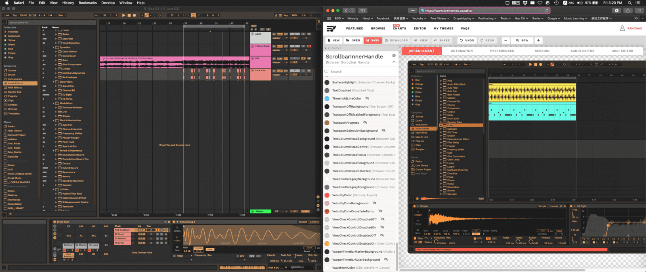The width and height of the screenshot is (646, 272).
Task: Click hidden-eye icon next to ThresholdLineColor
Action: coord(367,98)
